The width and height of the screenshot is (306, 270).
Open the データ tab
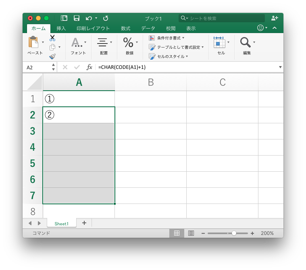(x=148, y=29)
